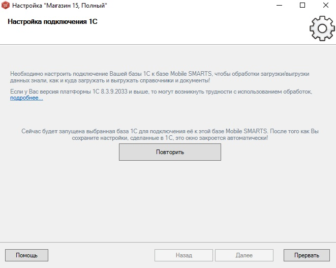
Task: Click the settings gear icon
Action: 322,28
